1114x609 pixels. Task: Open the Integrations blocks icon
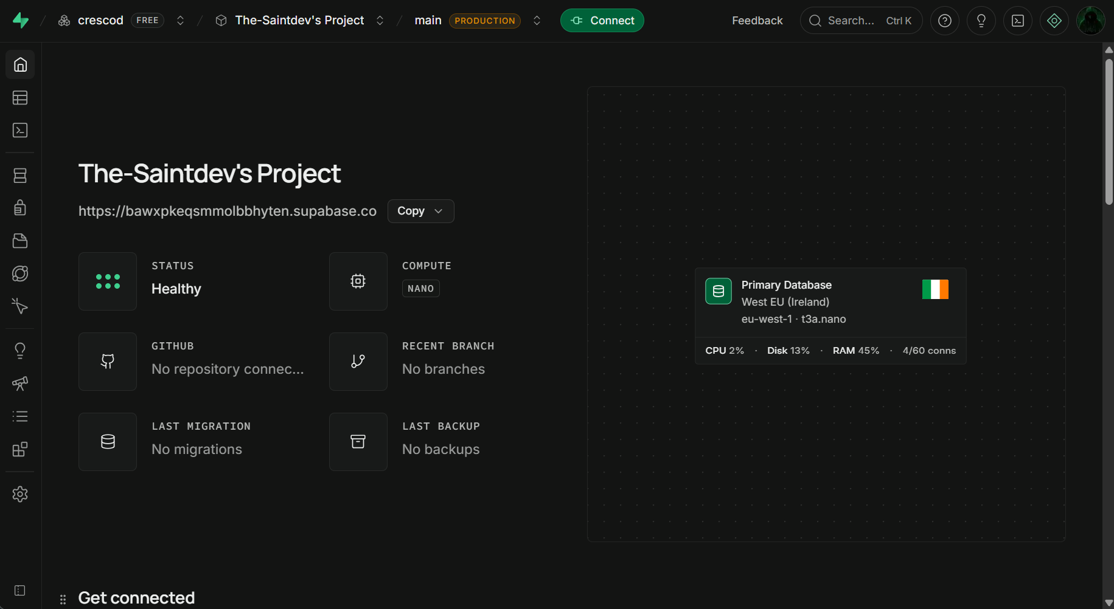click(x=20, y=449)
